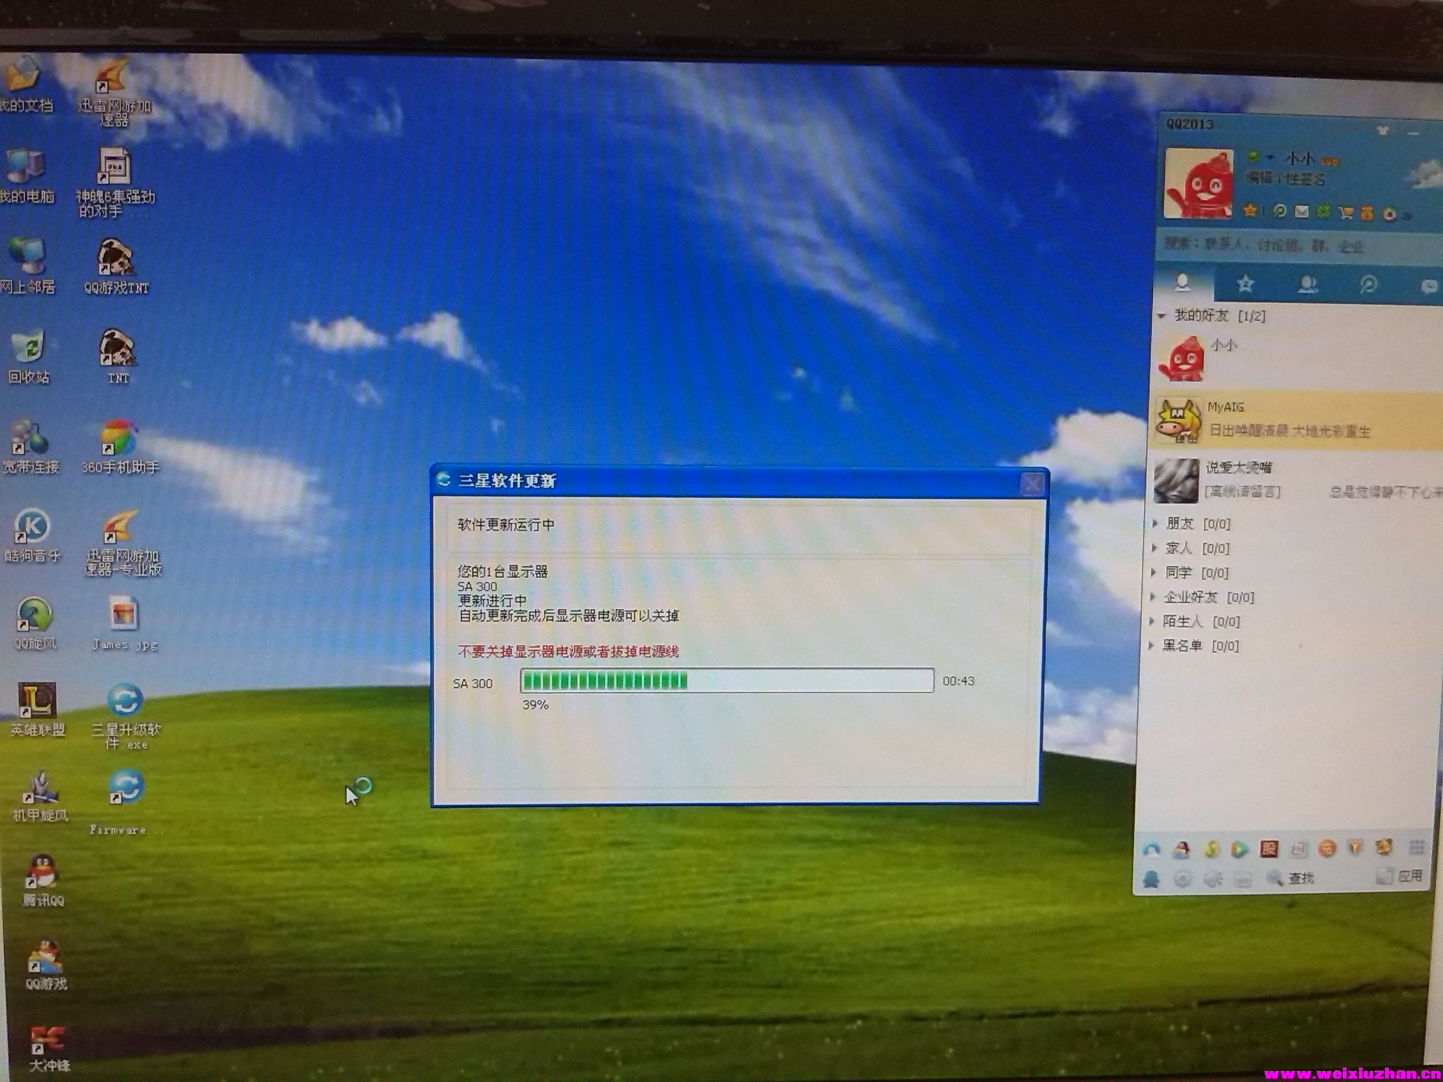Click the SA 300 update progress bar
This screenshot has height=1082, width=1443.
727,680
